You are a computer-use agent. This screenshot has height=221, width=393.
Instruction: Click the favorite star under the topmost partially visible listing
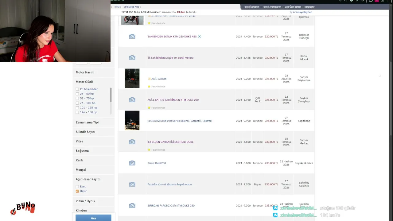149,23
